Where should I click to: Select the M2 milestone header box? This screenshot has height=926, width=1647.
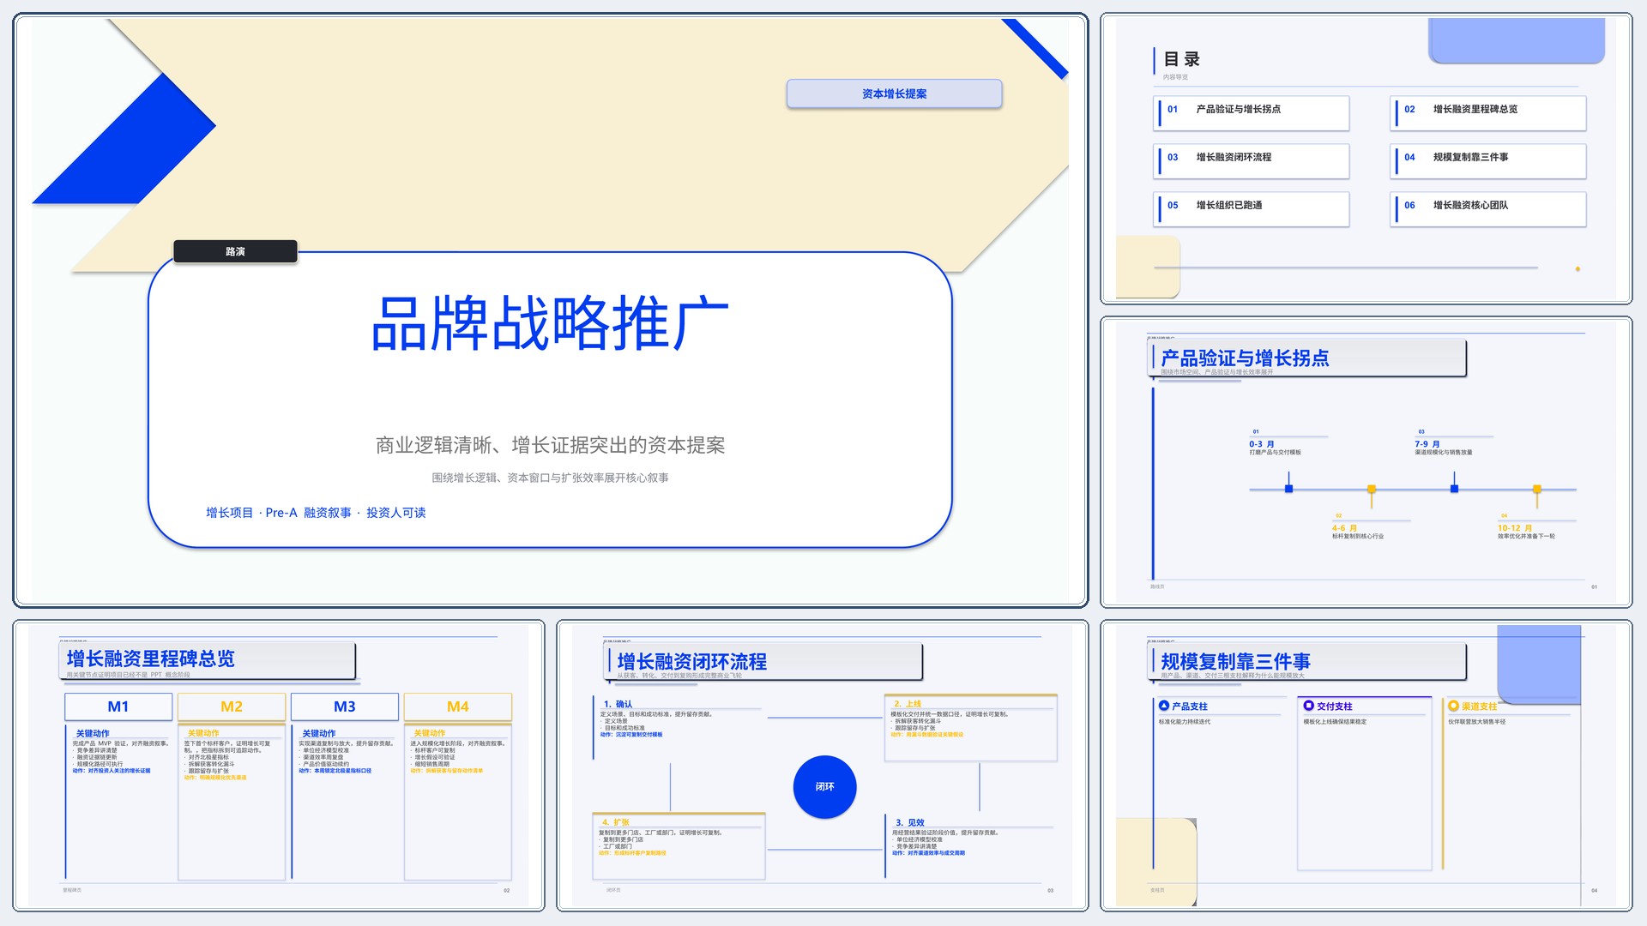coord(232,707)
